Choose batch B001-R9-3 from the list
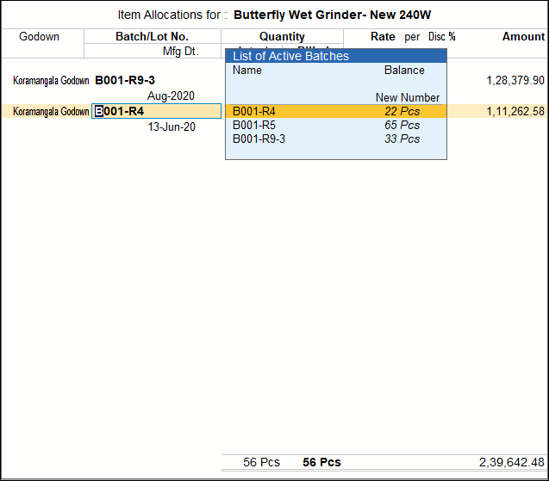 click(336, 139)
